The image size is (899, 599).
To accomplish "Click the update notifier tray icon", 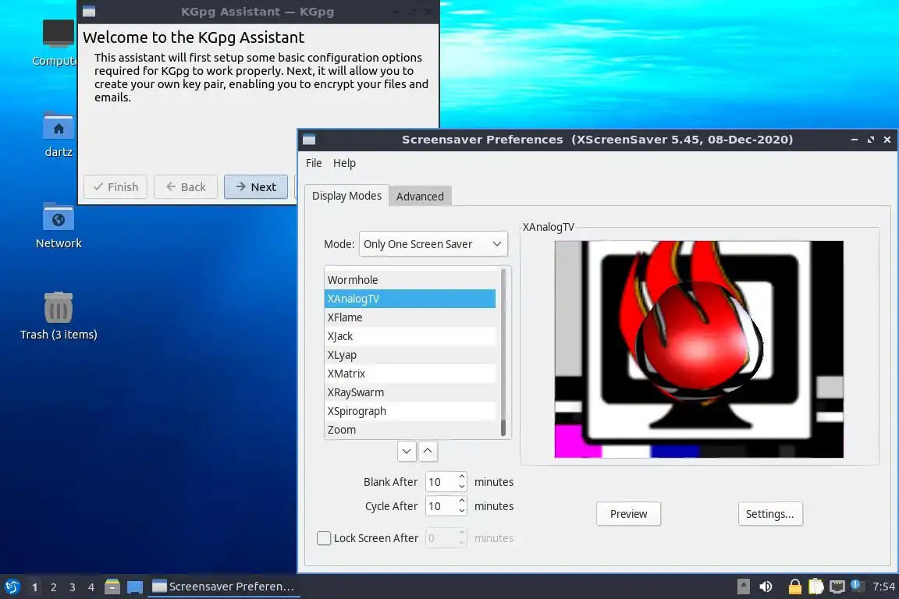I will coord(856,585).
